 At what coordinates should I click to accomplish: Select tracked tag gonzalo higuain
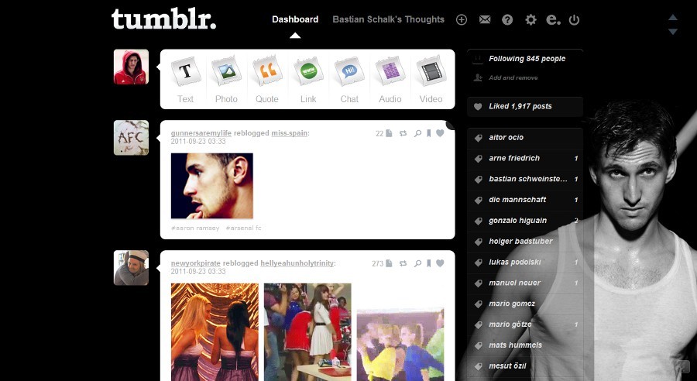coord(525,221)
